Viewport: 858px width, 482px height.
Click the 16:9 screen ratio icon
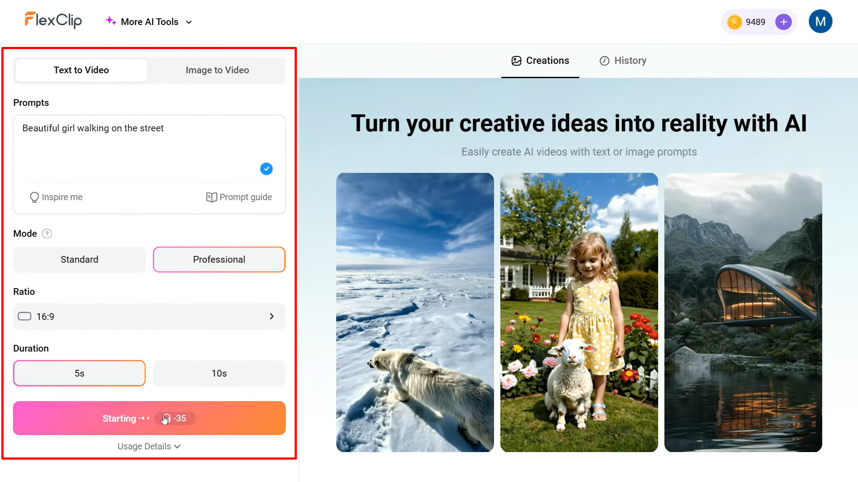click(x=24, y=316)
